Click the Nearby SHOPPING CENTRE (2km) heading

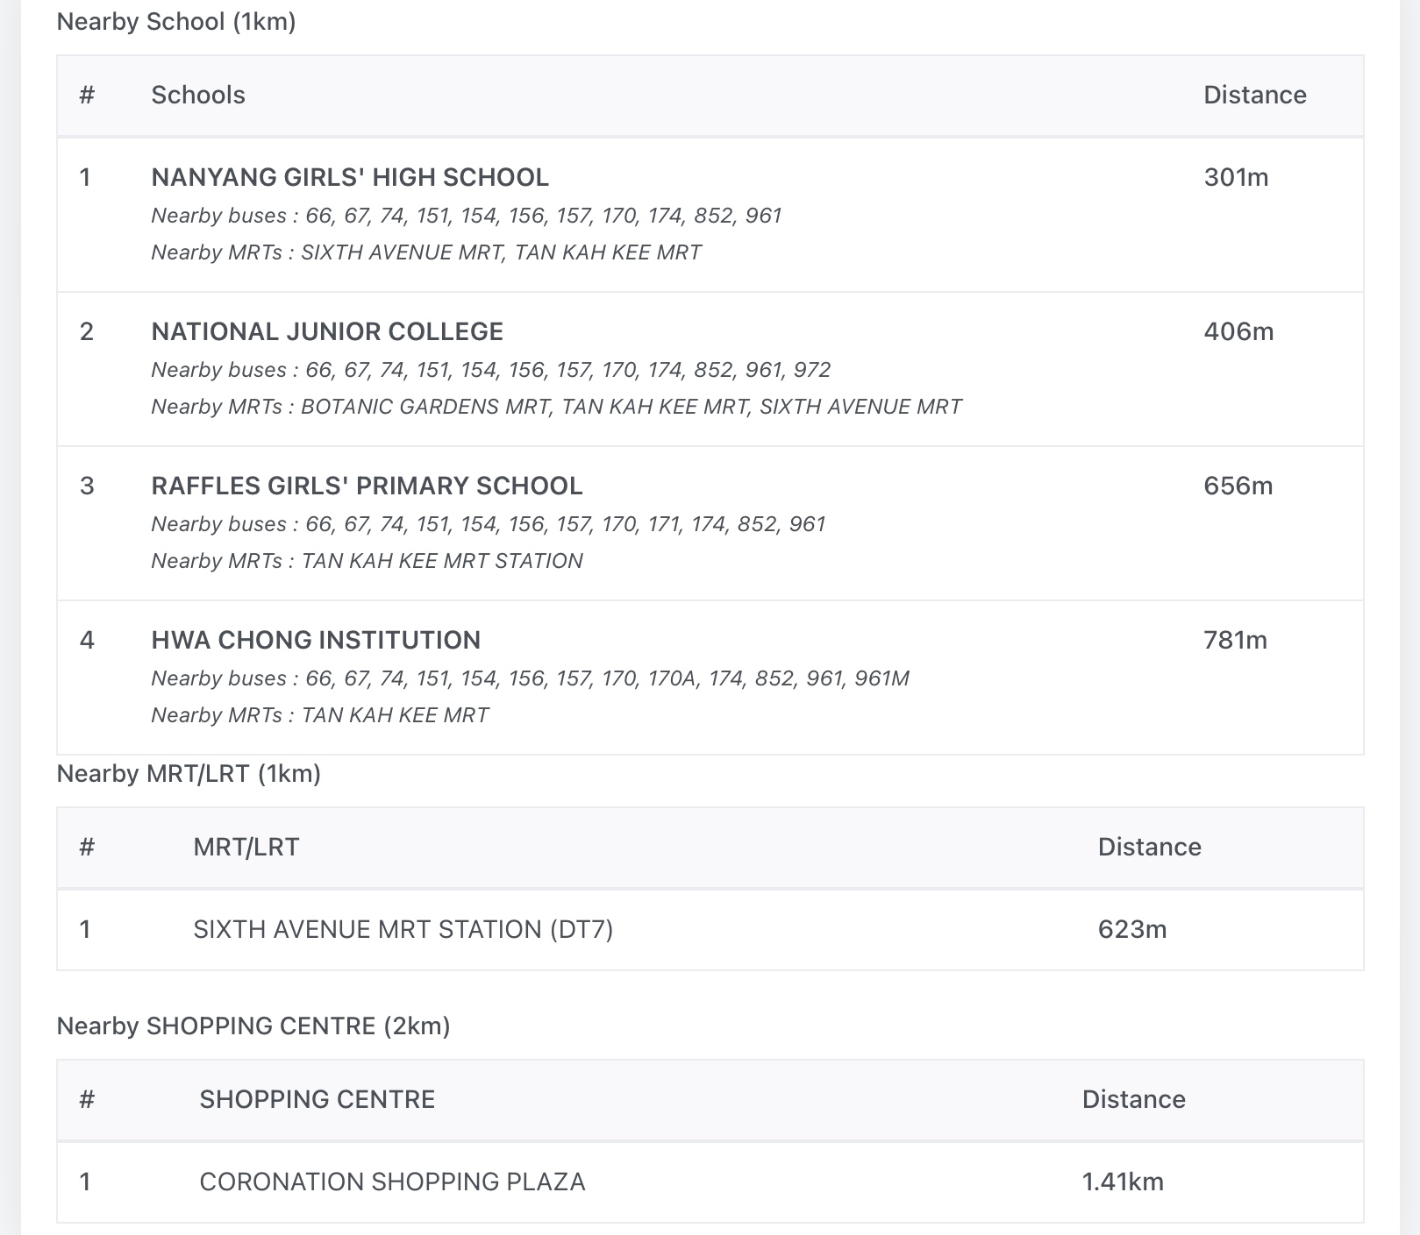tap(253, 1026)
